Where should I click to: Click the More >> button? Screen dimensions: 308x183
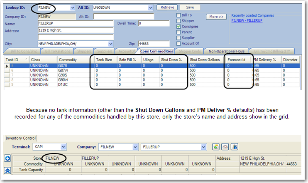(x=217, y=17)
